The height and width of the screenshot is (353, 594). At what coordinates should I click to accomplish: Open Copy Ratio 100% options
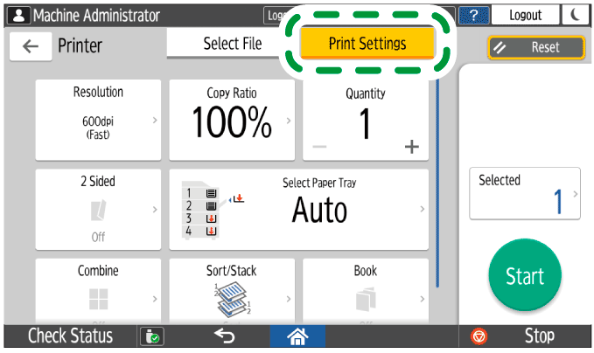tap(232, 120)
